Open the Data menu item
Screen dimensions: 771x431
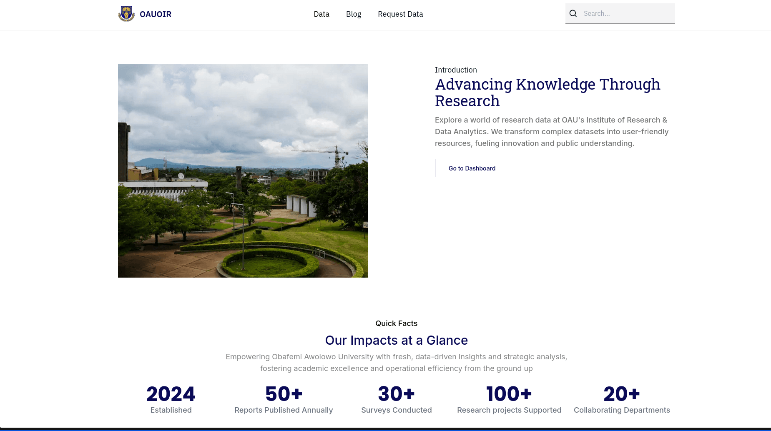(x=321, y=14)
